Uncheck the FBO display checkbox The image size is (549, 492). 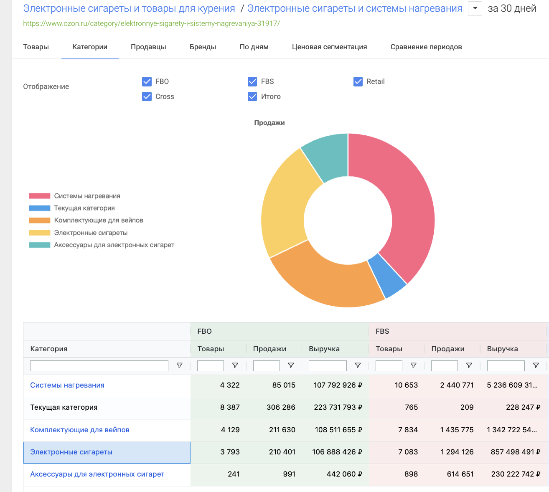(147, 81)
